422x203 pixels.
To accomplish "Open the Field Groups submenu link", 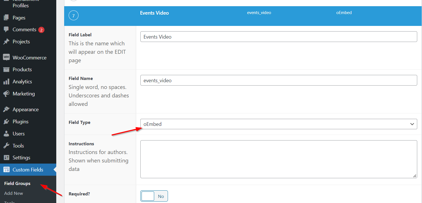I will point(17,184).
